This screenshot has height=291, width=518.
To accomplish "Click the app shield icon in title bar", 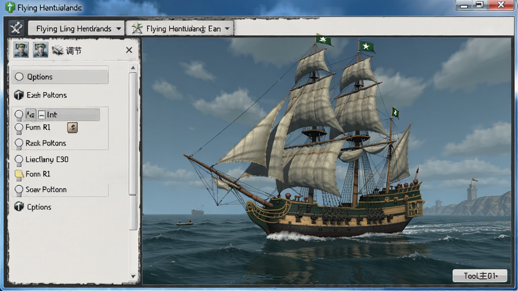I will [10, 7].
